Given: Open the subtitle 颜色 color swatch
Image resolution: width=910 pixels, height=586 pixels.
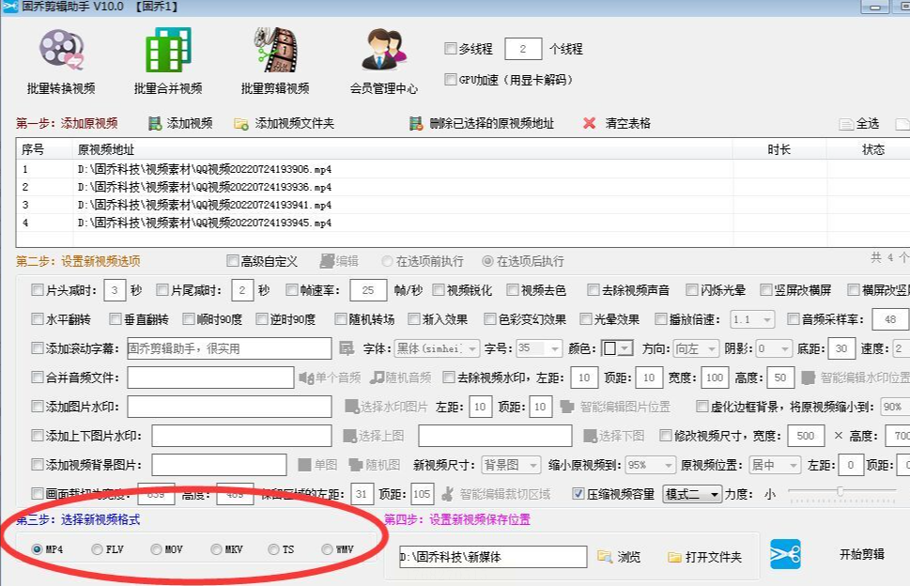Looking at the screenshot, I should click(x=616, y=348).
